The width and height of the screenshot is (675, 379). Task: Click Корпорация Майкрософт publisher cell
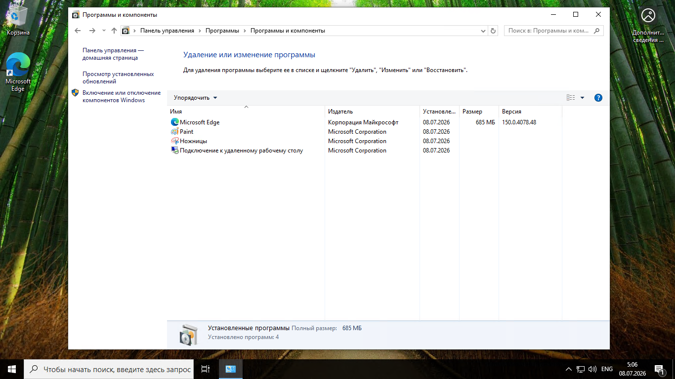(x=363, y=122)
